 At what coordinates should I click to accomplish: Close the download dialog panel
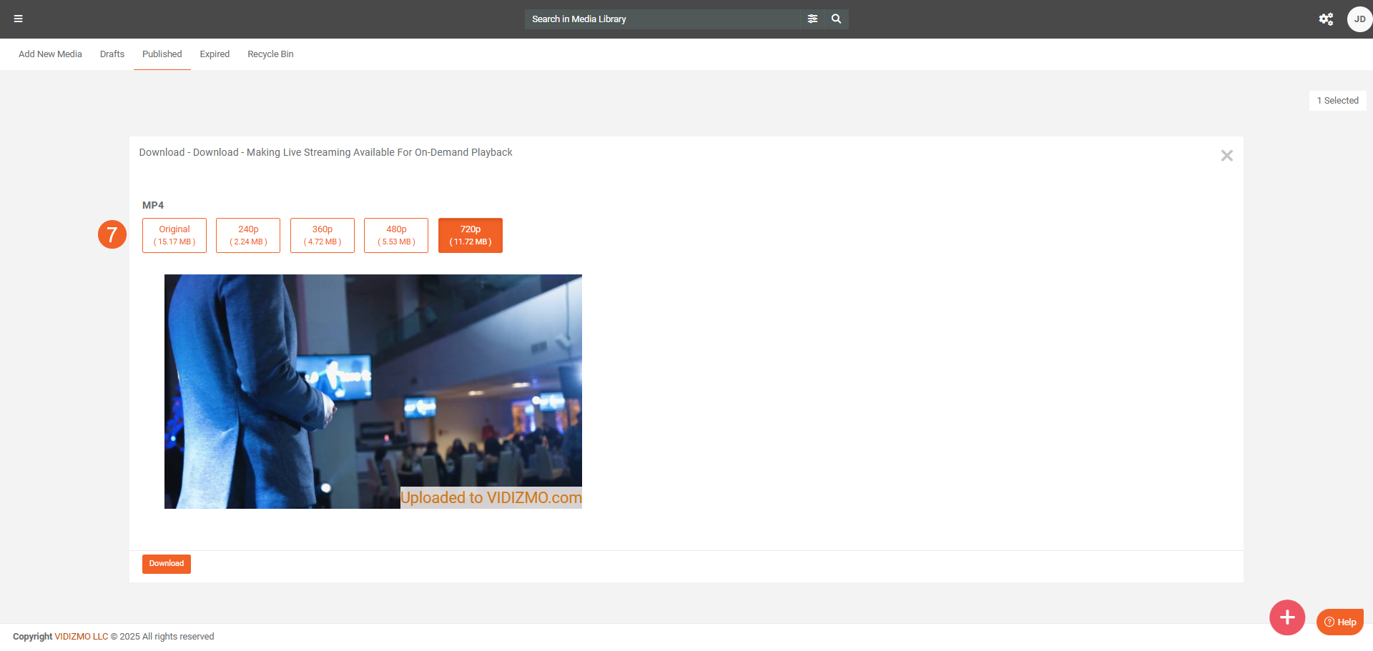[1226, 156]
